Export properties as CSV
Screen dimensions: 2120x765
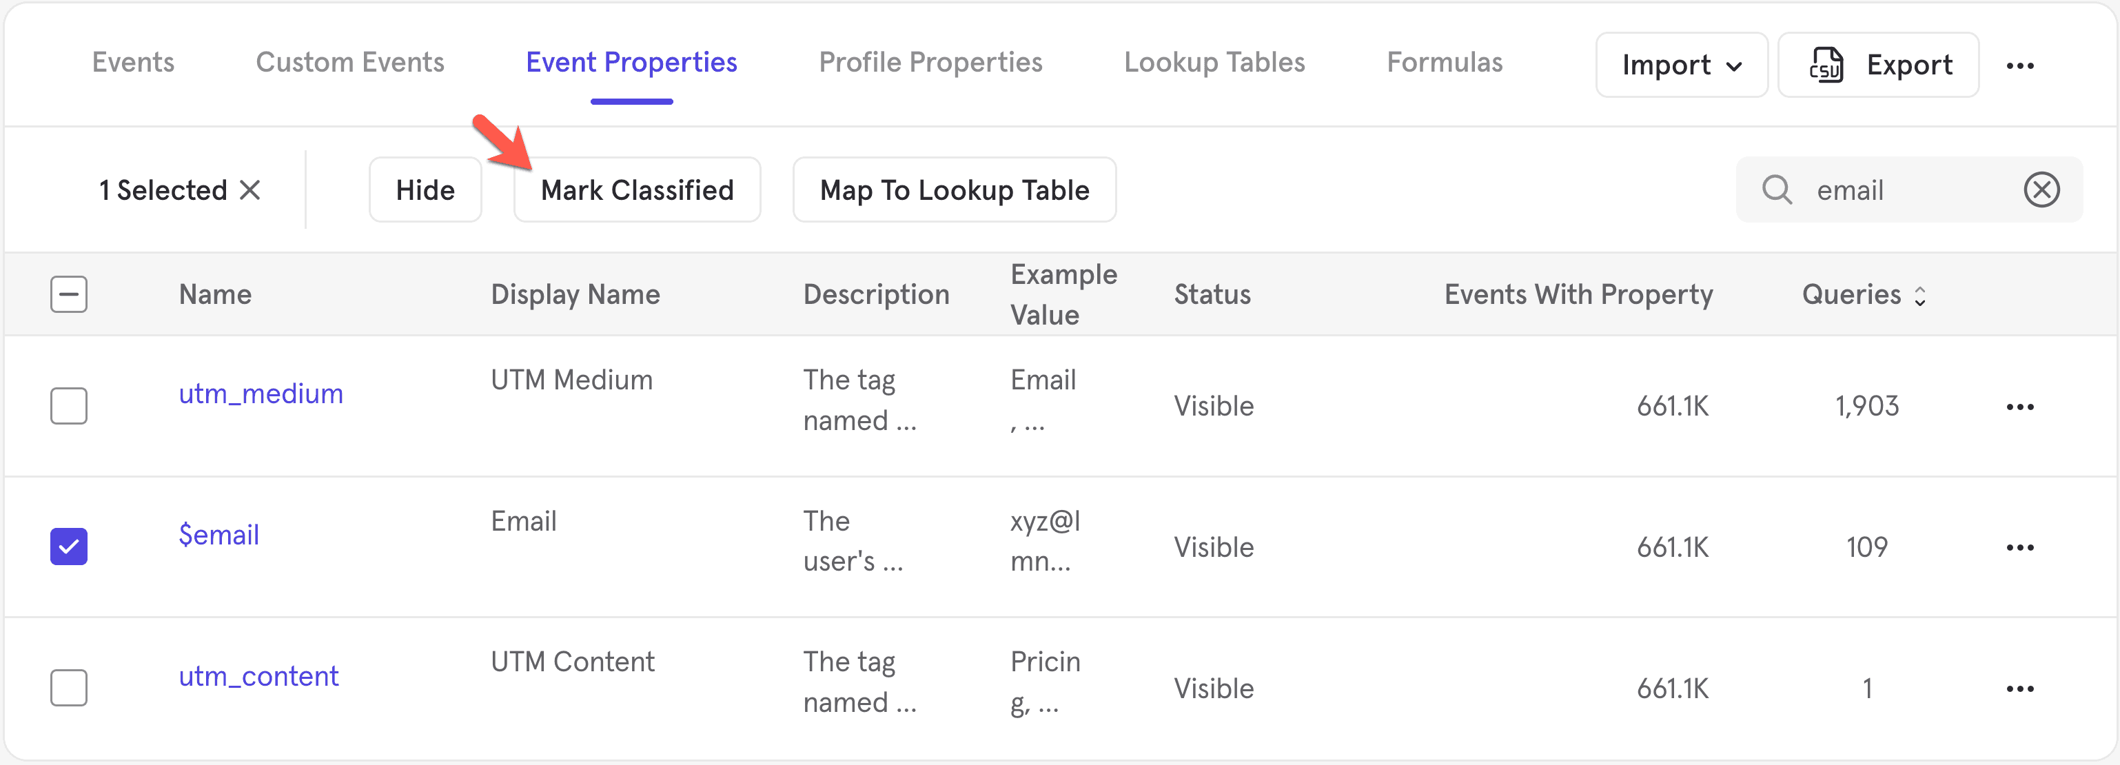click(1878, 65)
